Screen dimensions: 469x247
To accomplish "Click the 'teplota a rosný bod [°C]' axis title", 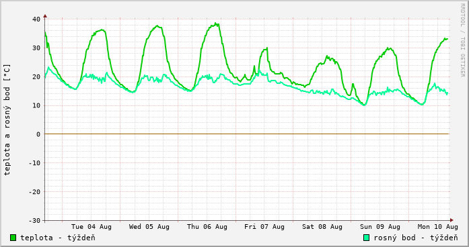I will click(x=7, y=119).
